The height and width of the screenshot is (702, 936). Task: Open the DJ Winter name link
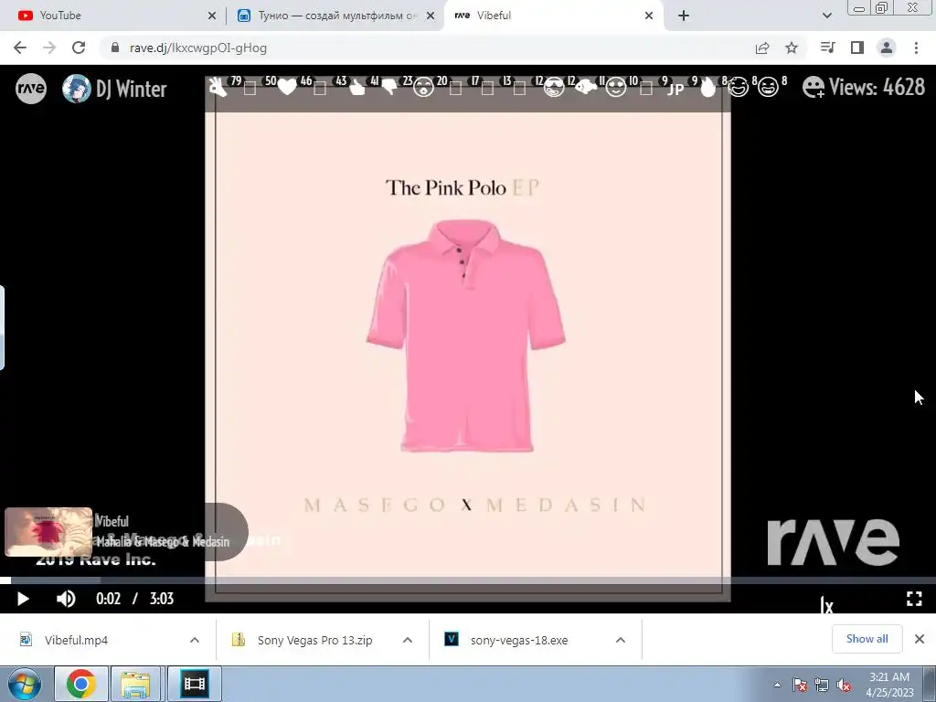point(132,89)
